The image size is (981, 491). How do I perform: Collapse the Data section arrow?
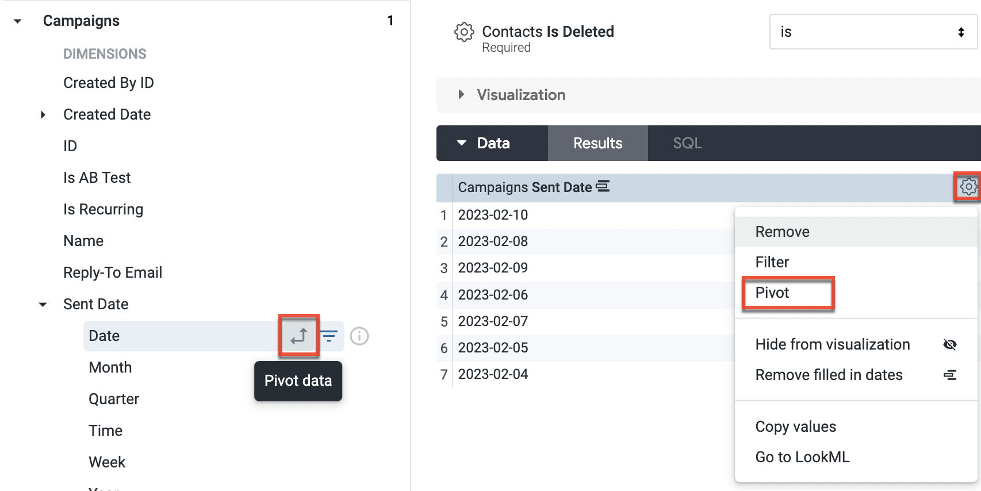462,143
